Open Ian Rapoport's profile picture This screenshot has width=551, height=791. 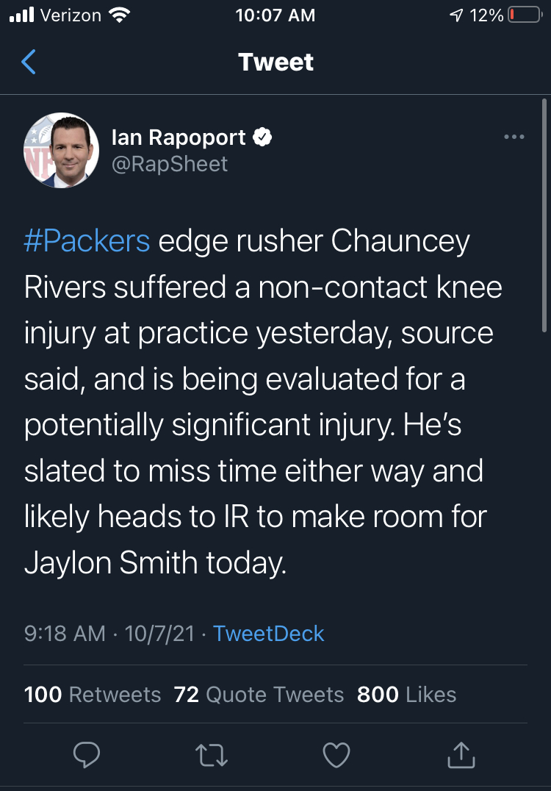click(x=61, y=150)
